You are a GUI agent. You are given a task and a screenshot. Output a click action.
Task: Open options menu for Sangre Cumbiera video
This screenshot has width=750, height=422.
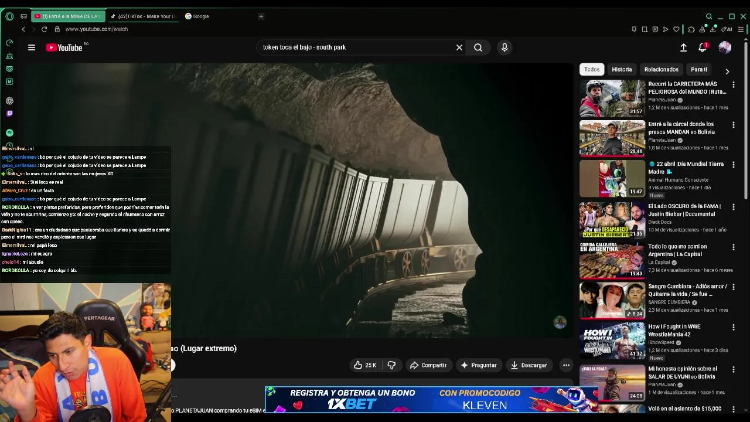coord(733,287)
